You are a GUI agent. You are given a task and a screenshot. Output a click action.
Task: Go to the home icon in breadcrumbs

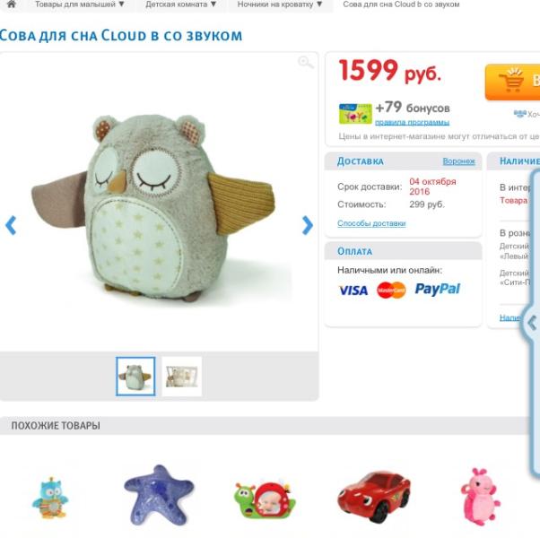(11, 4)
